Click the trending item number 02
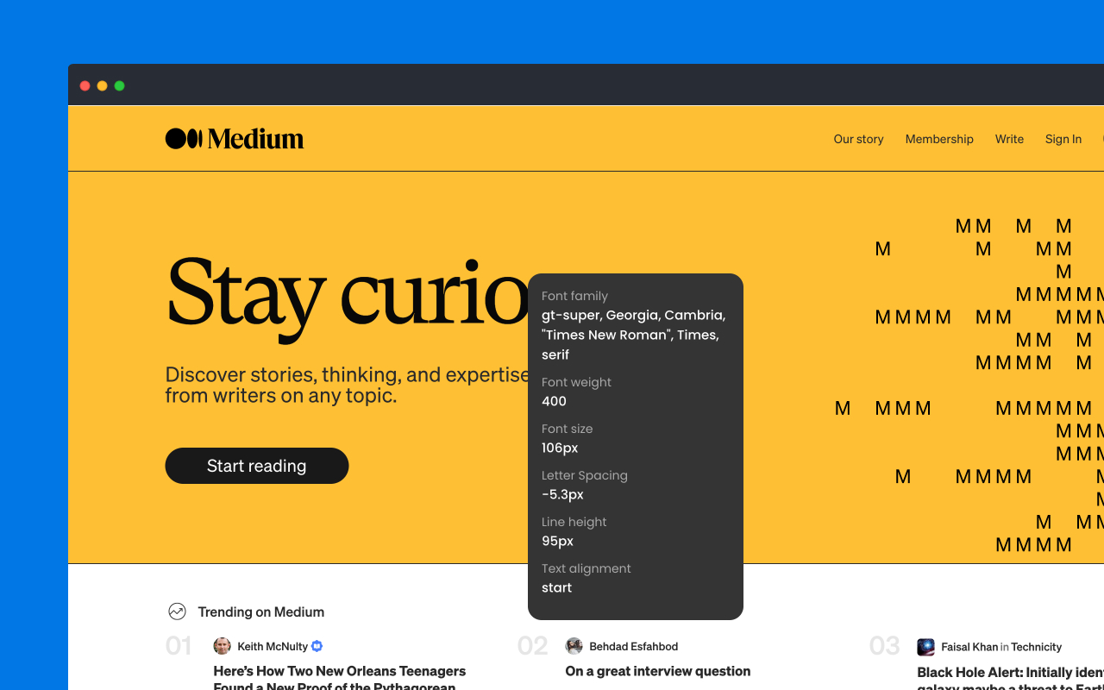 pos(532,645)
